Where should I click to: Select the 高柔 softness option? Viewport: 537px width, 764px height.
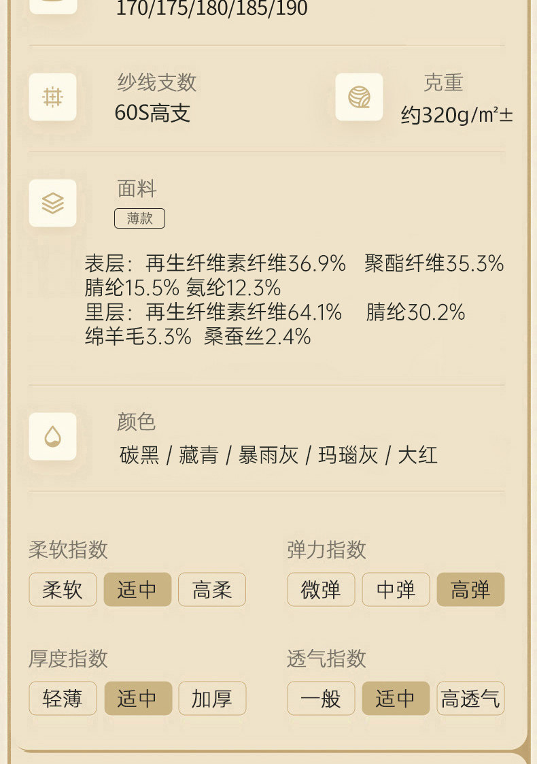click(212, 590)
